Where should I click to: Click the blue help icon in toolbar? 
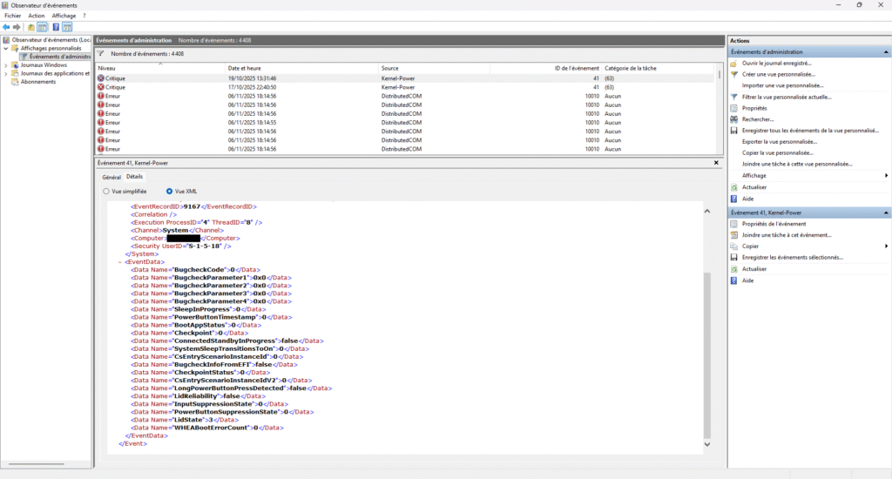(x=54, y=27)
